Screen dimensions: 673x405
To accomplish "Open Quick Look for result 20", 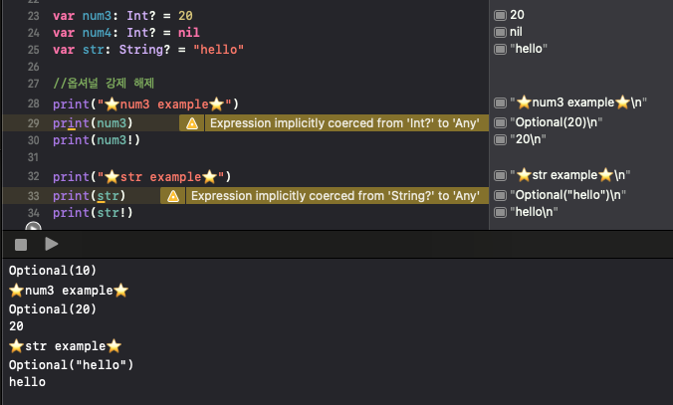I will 500,16.
